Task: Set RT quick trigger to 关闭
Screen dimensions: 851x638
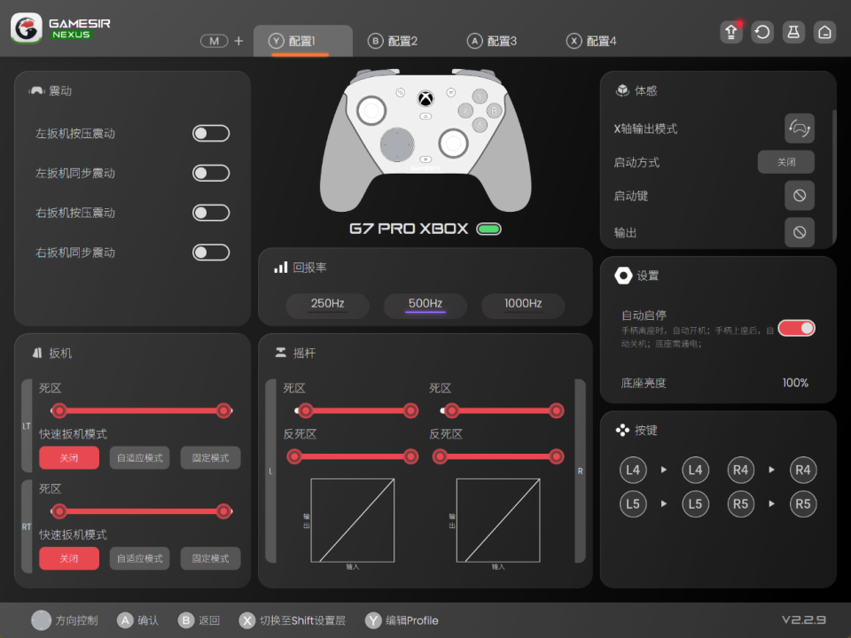Action: click(69, 558)
